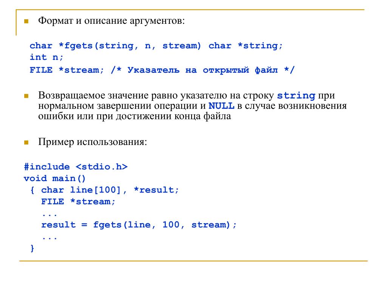This screenshot has width=387, height=290.
Task: Click the line 'char *fgets(string, n, stream) char *string;'
Action: pos(156,46)
